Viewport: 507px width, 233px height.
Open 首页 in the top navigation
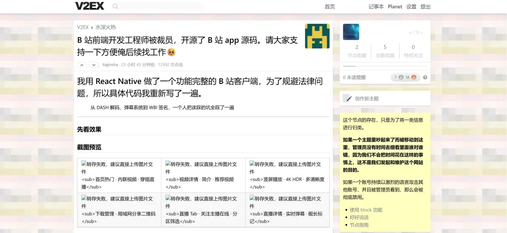330,6
